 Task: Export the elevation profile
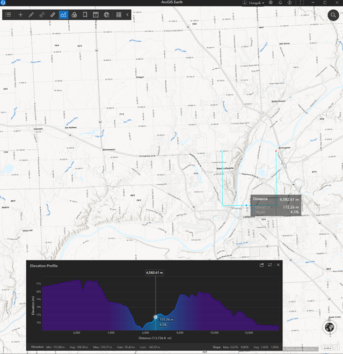pyautogui.click(x=261, y=265)
